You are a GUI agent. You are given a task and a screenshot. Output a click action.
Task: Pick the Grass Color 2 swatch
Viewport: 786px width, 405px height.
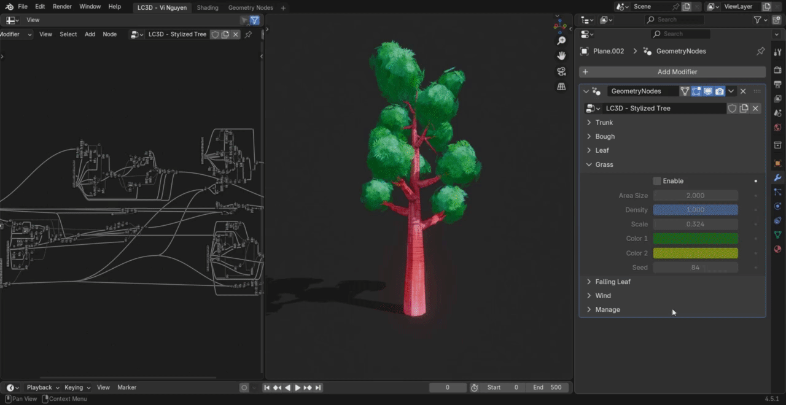point(695,253)
